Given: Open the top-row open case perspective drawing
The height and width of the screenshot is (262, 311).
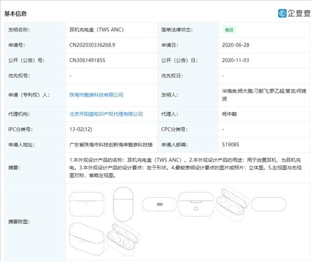Looking at the screenshot, I should click(x=232, y=204).
